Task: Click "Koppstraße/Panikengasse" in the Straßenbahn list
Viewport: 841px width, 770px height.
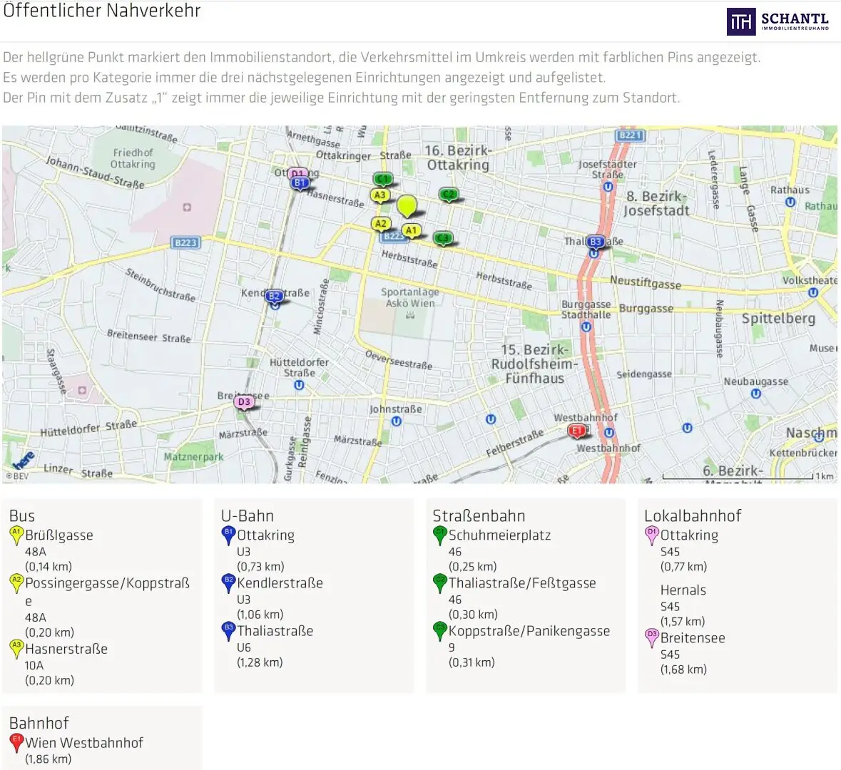Action: click(529, 631)
